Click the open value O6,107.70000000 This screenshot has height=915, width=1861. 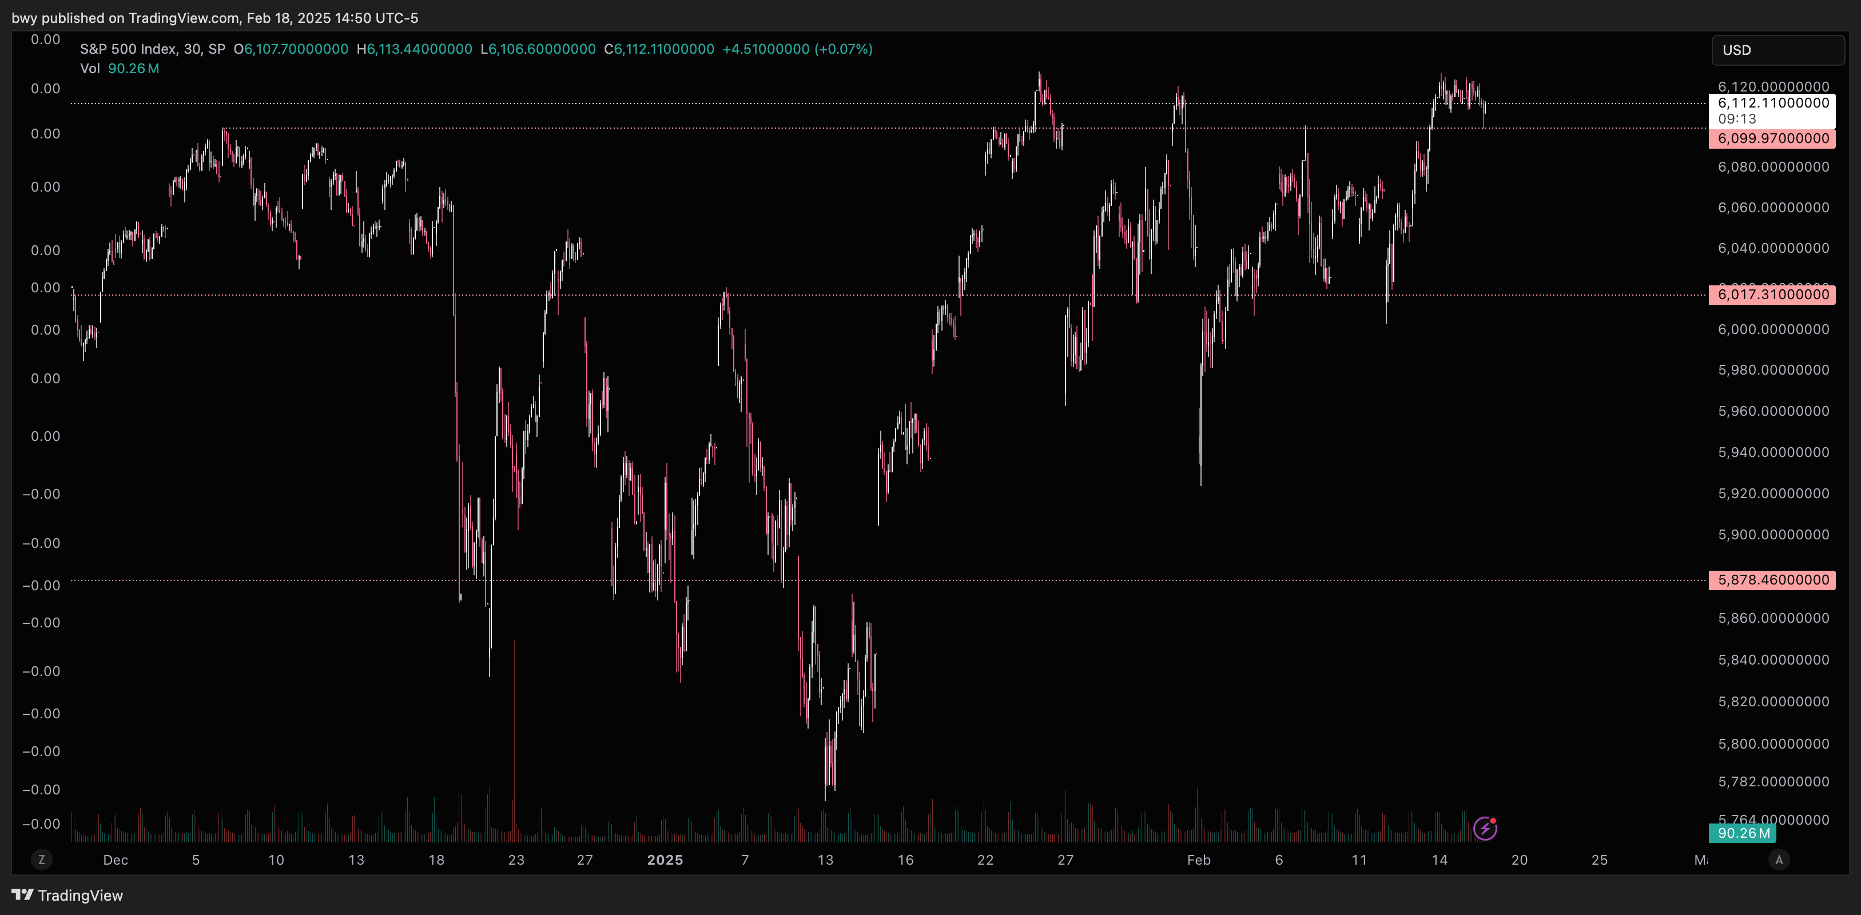291,49
